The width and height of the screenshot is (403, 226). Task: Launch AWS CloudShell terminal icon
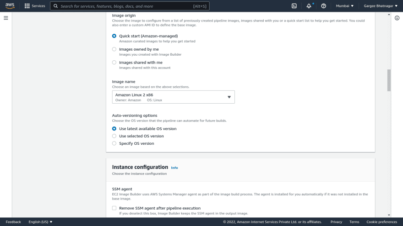click(x=294, y=6)
